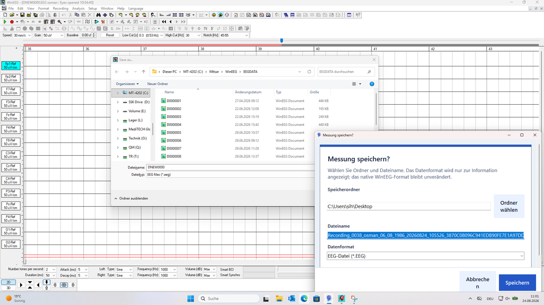Toggle the 2D map view button
This screenshot has width=544, height=305.
pyautogui.click(x=8, y=282)
